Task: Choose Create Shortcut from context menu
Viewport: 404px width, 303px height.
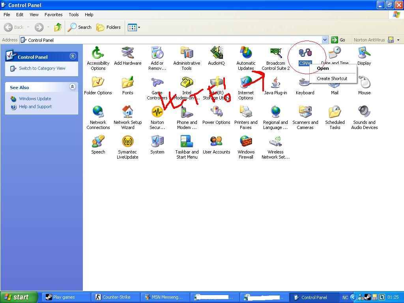Action: pyautogui.click(x=333, y=79)
